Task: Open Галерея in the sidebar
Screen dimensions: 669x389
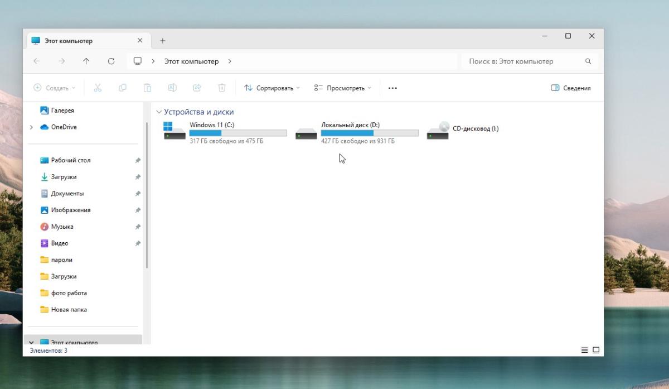Action: (x=62, y=111)
